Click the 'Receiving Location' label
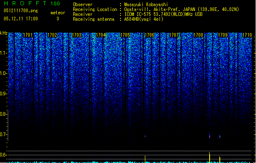 [95, 9]
